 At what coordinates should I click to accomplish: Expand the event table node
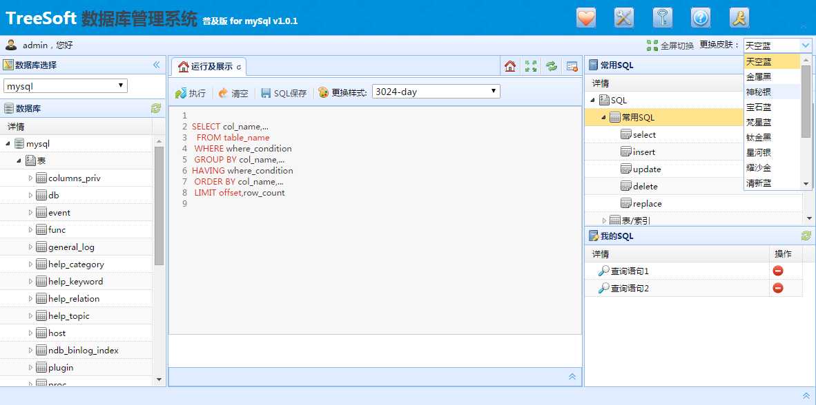tap(30, 212)
